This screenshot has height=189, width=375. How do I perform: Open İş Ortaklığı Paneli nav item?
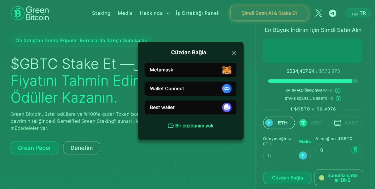click(198, 13)
